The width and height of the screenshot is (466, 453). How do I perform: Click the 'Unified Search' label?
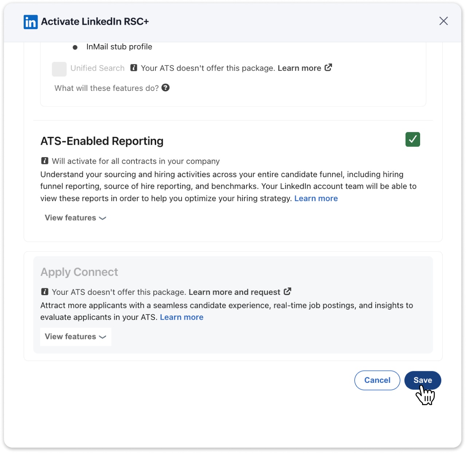coord(98,68)
